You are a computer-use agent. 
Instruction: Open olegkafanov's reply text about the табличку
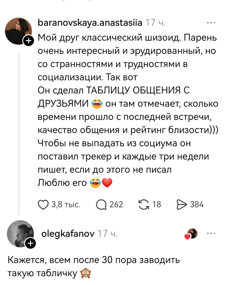94,267
